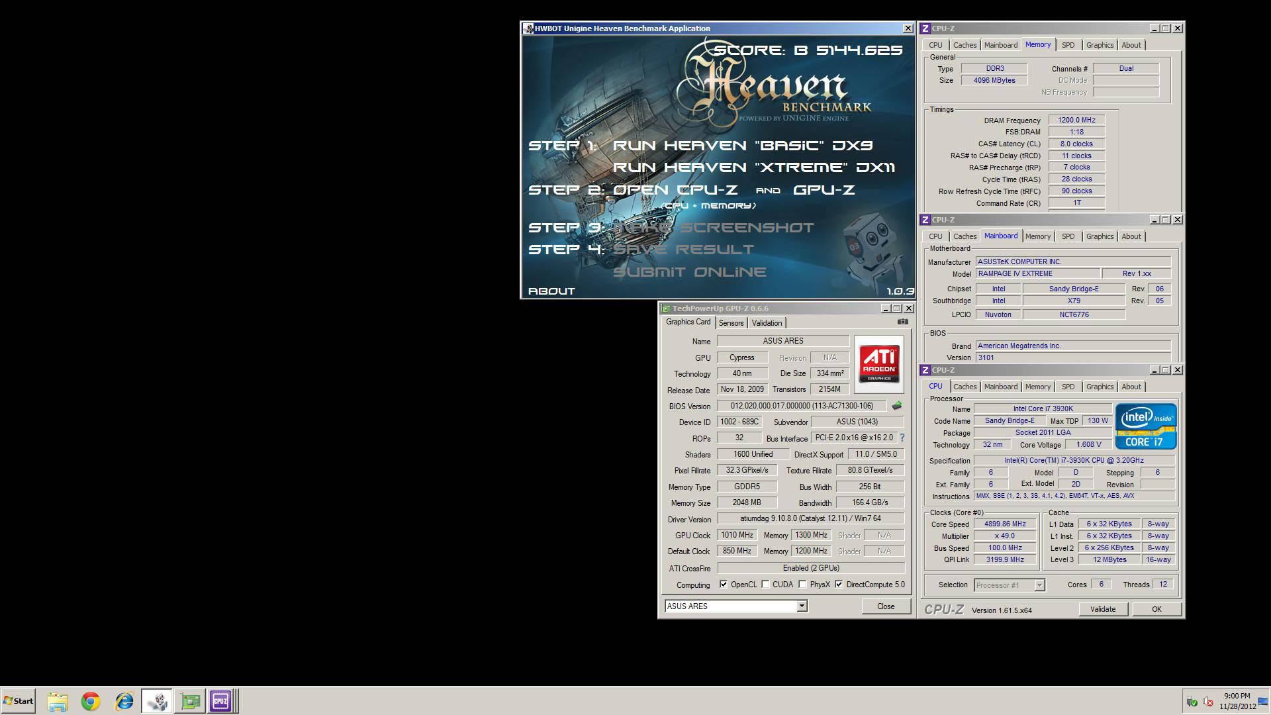Toggle the DirectCompute 5.0 checkbox
1271x715 pixels.
(839, 585)
